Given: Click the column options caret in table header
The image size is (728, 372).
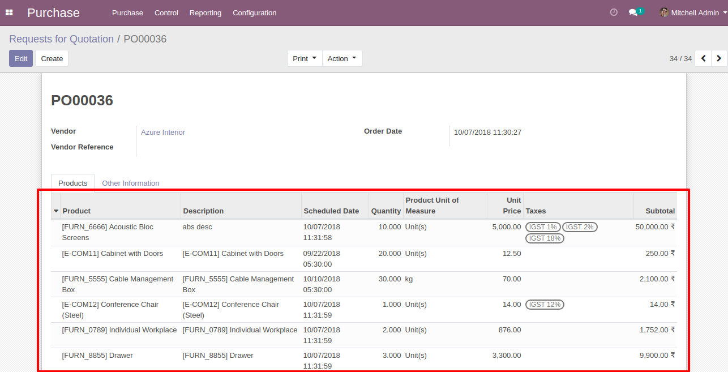Looking at the screenshot, I should [56, 211].
